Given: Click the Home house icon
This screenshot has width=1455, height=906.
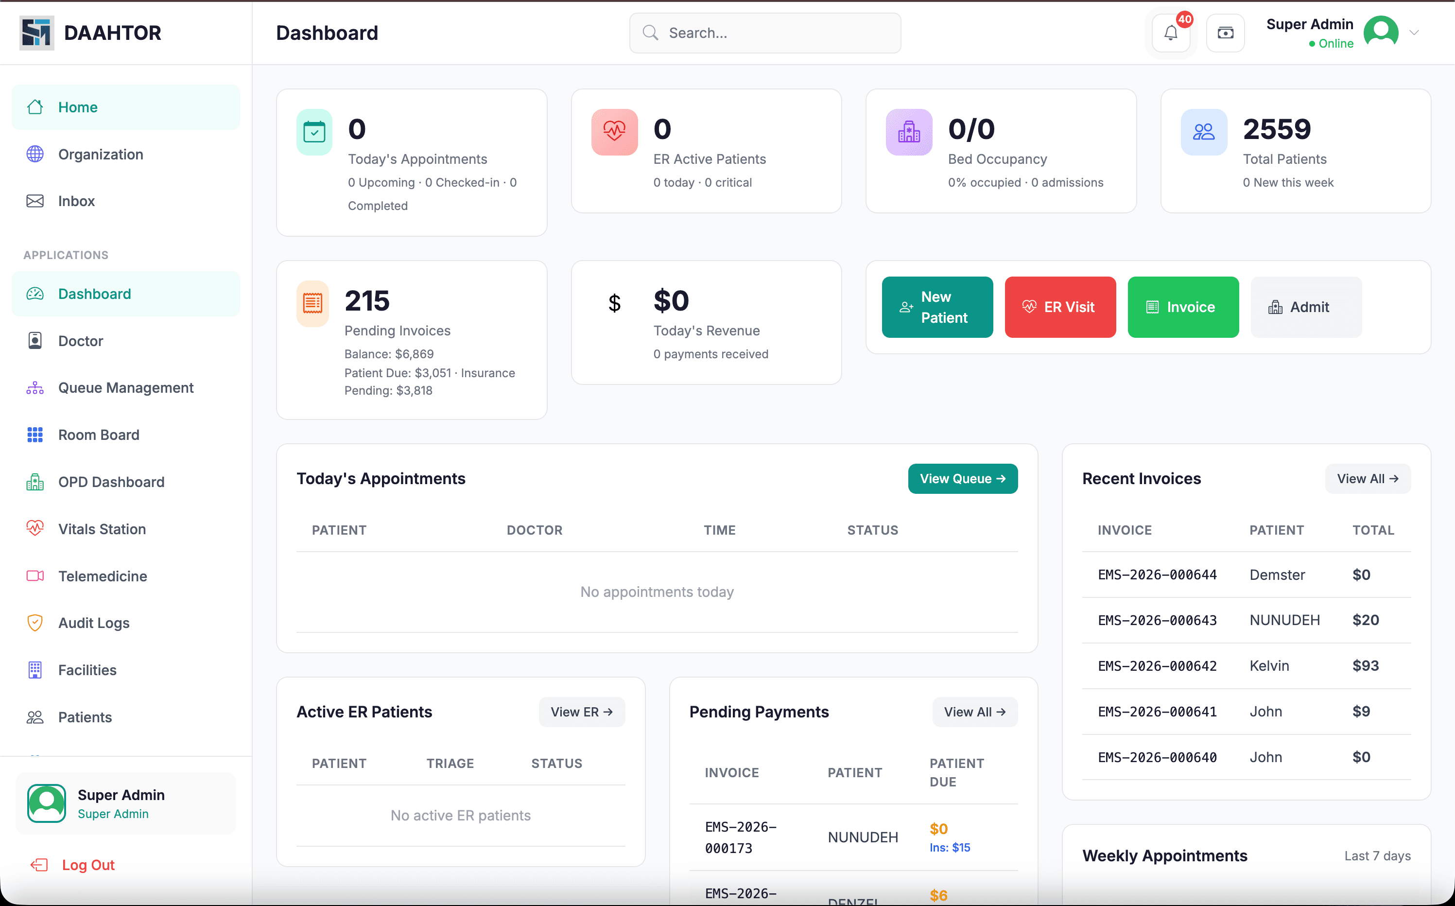Looking at the screenshot, I should pos(35,107).
